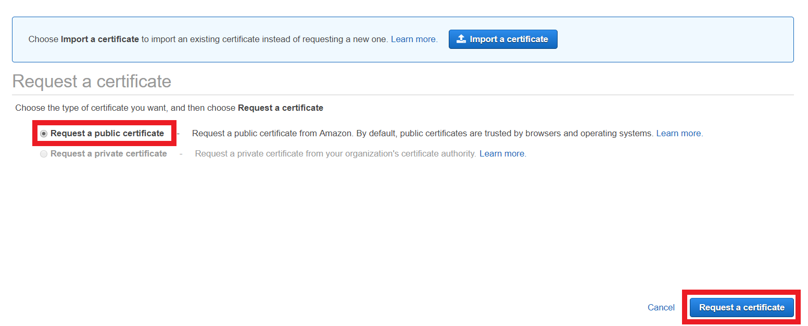
Task: Click the Cancel link
Action: (x=661, y=308)
